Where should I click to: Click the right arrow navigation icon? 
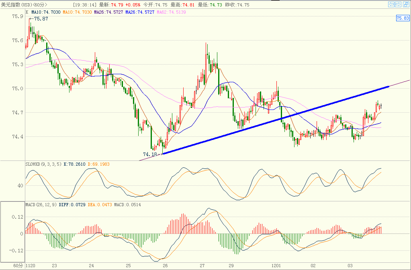[398, 4]
